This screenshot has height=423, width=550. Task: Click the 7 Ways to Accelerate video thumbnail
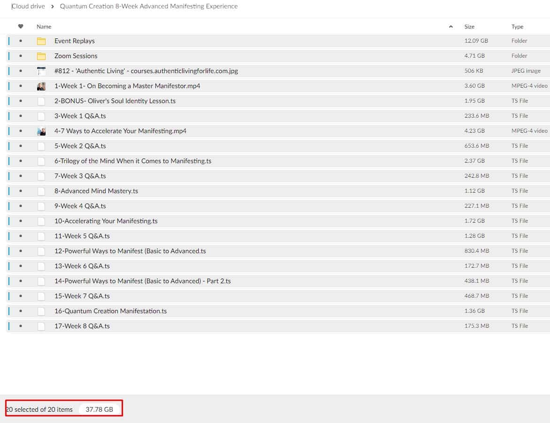tap(41, 131)
